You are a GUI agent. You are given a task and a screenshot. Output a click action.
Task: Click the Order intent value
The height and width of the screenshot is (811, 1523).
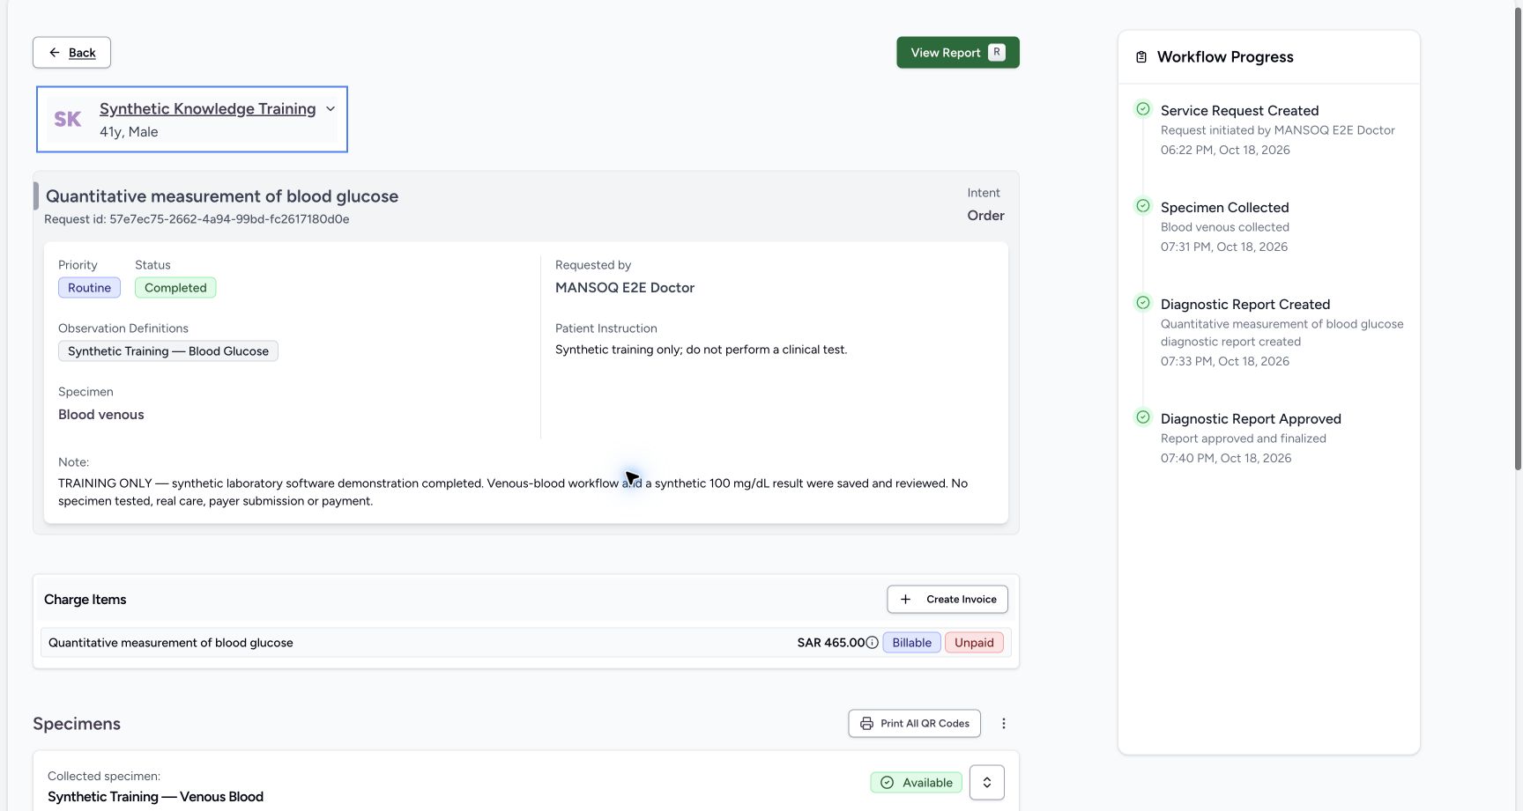tap(985, 216)
